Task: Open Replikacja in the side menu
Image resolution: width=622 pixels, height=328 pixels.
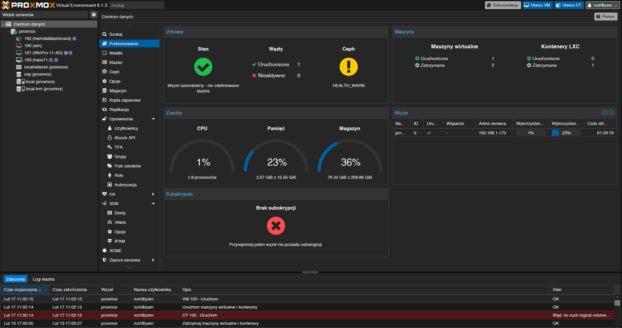Action: [x=119, y=110]
